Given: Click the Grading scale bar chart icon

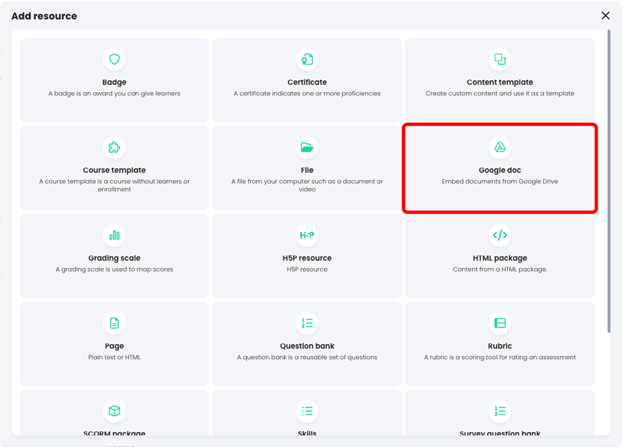Looking at the screenshot, I should pyautogui.click(x=114, y=235).
